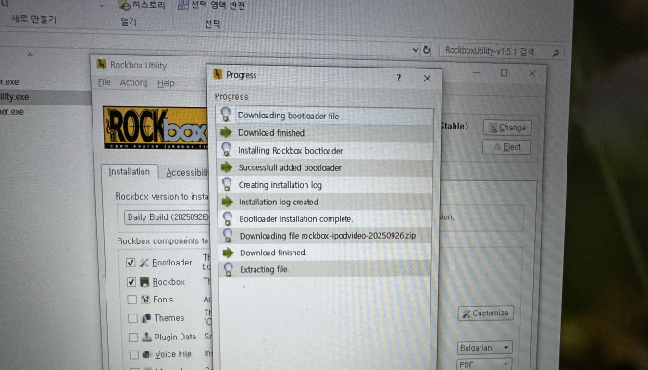Click the Rockbox Utility title bar icon
This screenshot has height=370, width=648.
pos(102,64)
